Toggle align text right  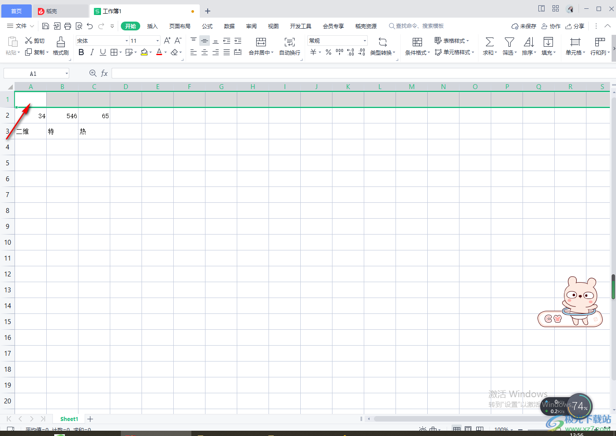click(x=216, y=52)
